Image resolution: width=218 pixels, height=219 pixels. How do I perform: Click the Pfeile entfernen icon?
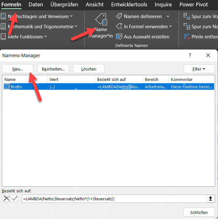point(187,36)
